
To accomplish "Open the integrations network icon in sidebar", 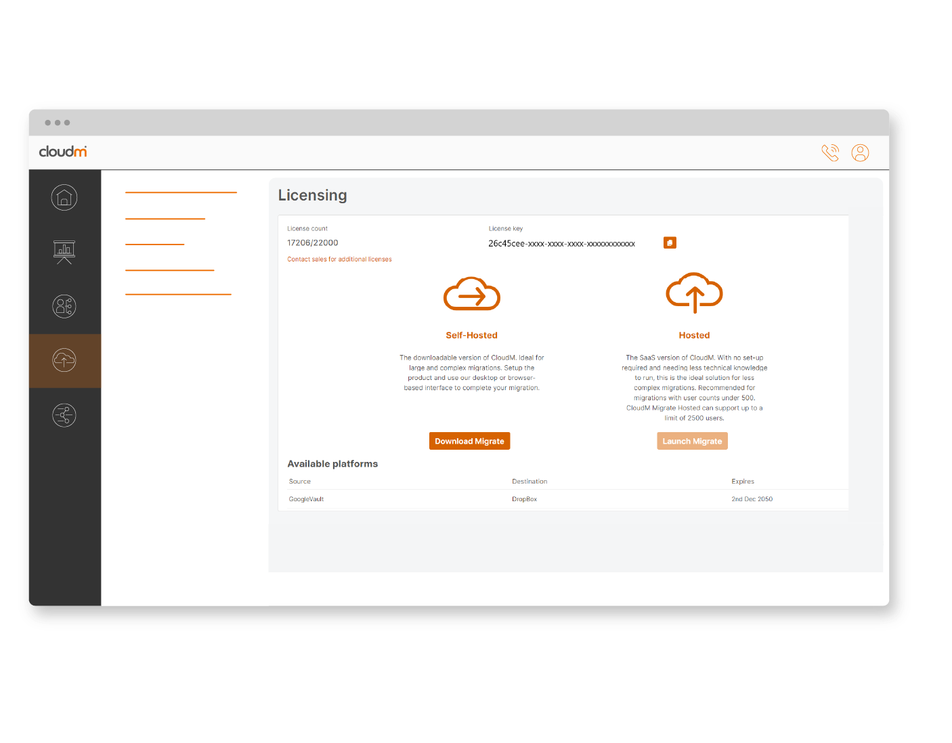I will (x=64, y=415).
